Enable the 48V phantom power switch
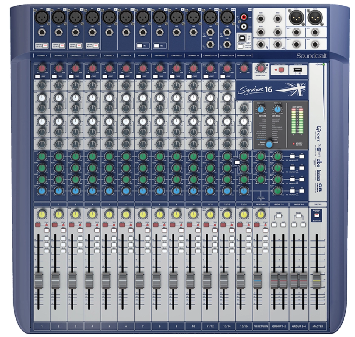The height and width of the screenshot is (337, 355). point(281,69)
